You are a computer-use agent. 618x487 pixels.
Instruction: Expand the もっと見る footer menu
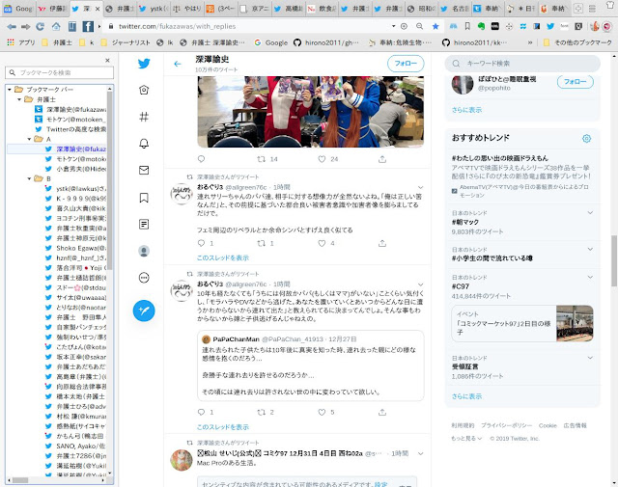point(466,438)
